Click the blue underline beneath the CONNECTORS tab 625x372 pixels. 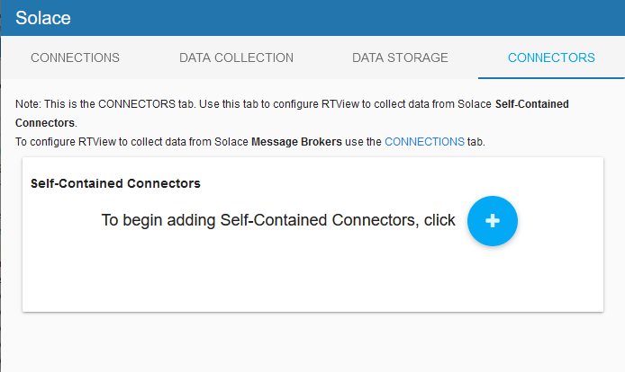click(x=551, y=78)
